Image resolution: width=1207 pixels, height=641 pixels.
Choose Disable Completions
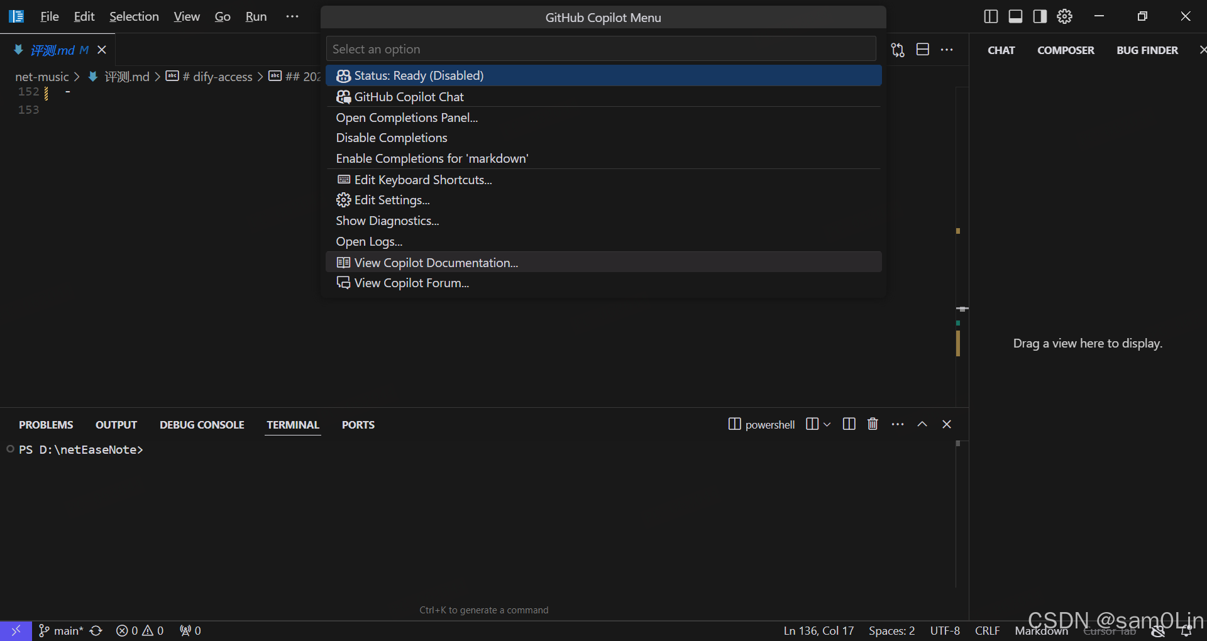click(603, 138)
